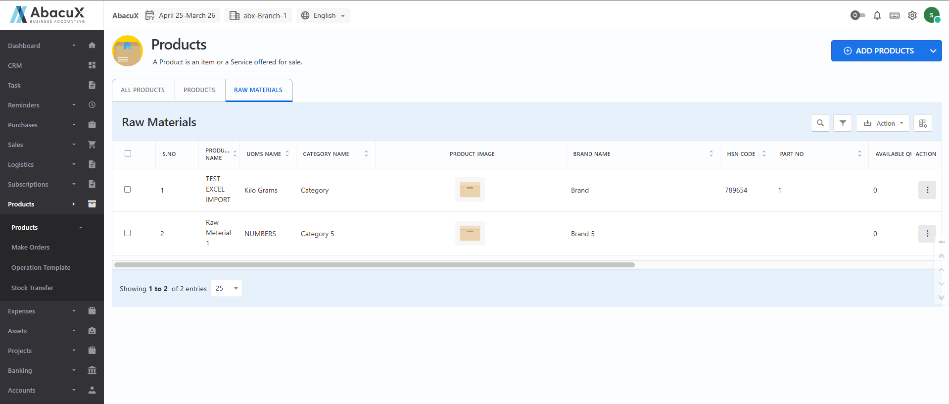Click the column settings grid icon
The width and height of the screenshot is (949, 404).
click(923, 123)
